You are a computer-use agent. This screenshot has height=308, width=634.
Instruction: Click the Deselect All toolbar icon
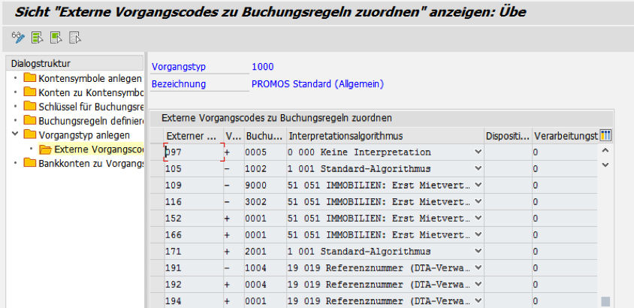pyautogui.click(x=74, y=38)
